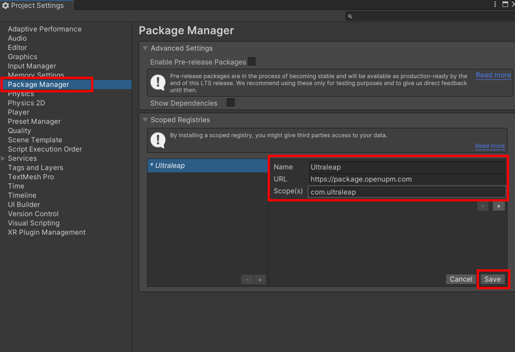515x352 pixels.
Task: Open Input Manager settings
Action: tap(32, 66)
